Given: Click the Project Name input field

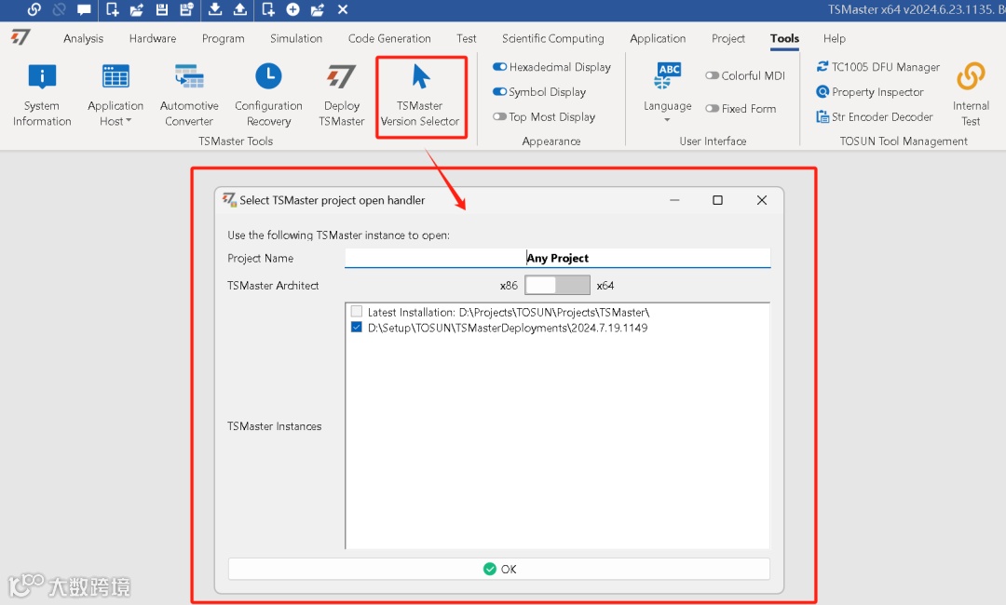Looking at the screenshot, I should point(558,258).
